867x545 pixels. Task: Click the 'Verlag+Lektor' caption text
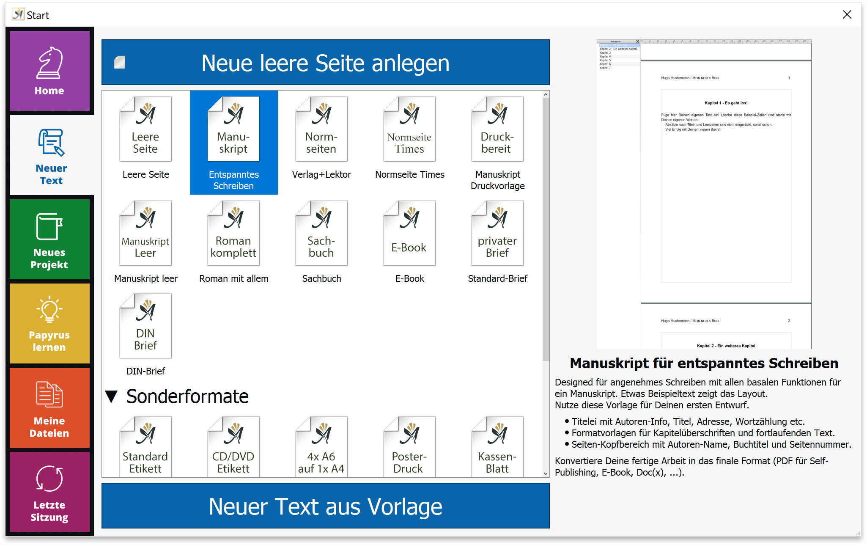click(321, 174)
